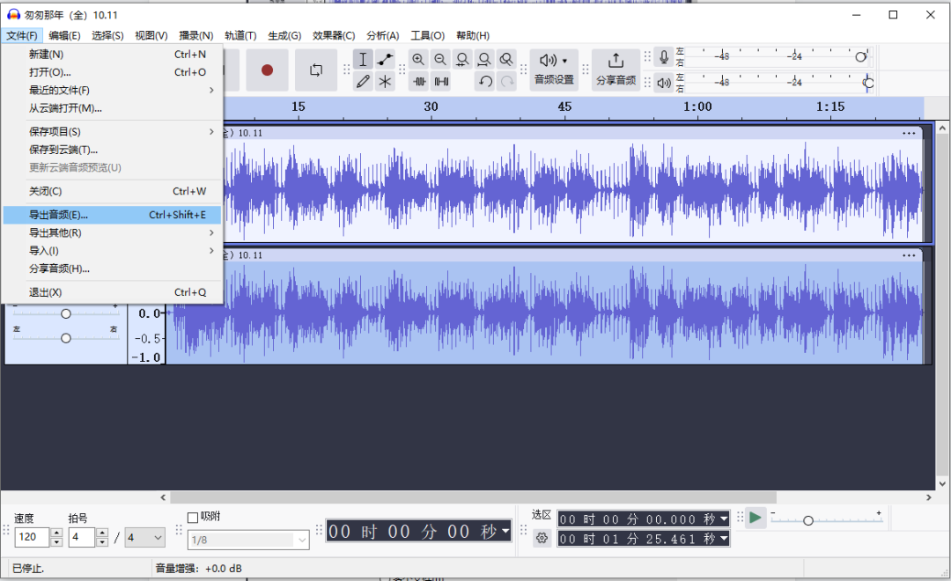
Task: Trim audio outside the selection
Action: [x=420, y=81]
